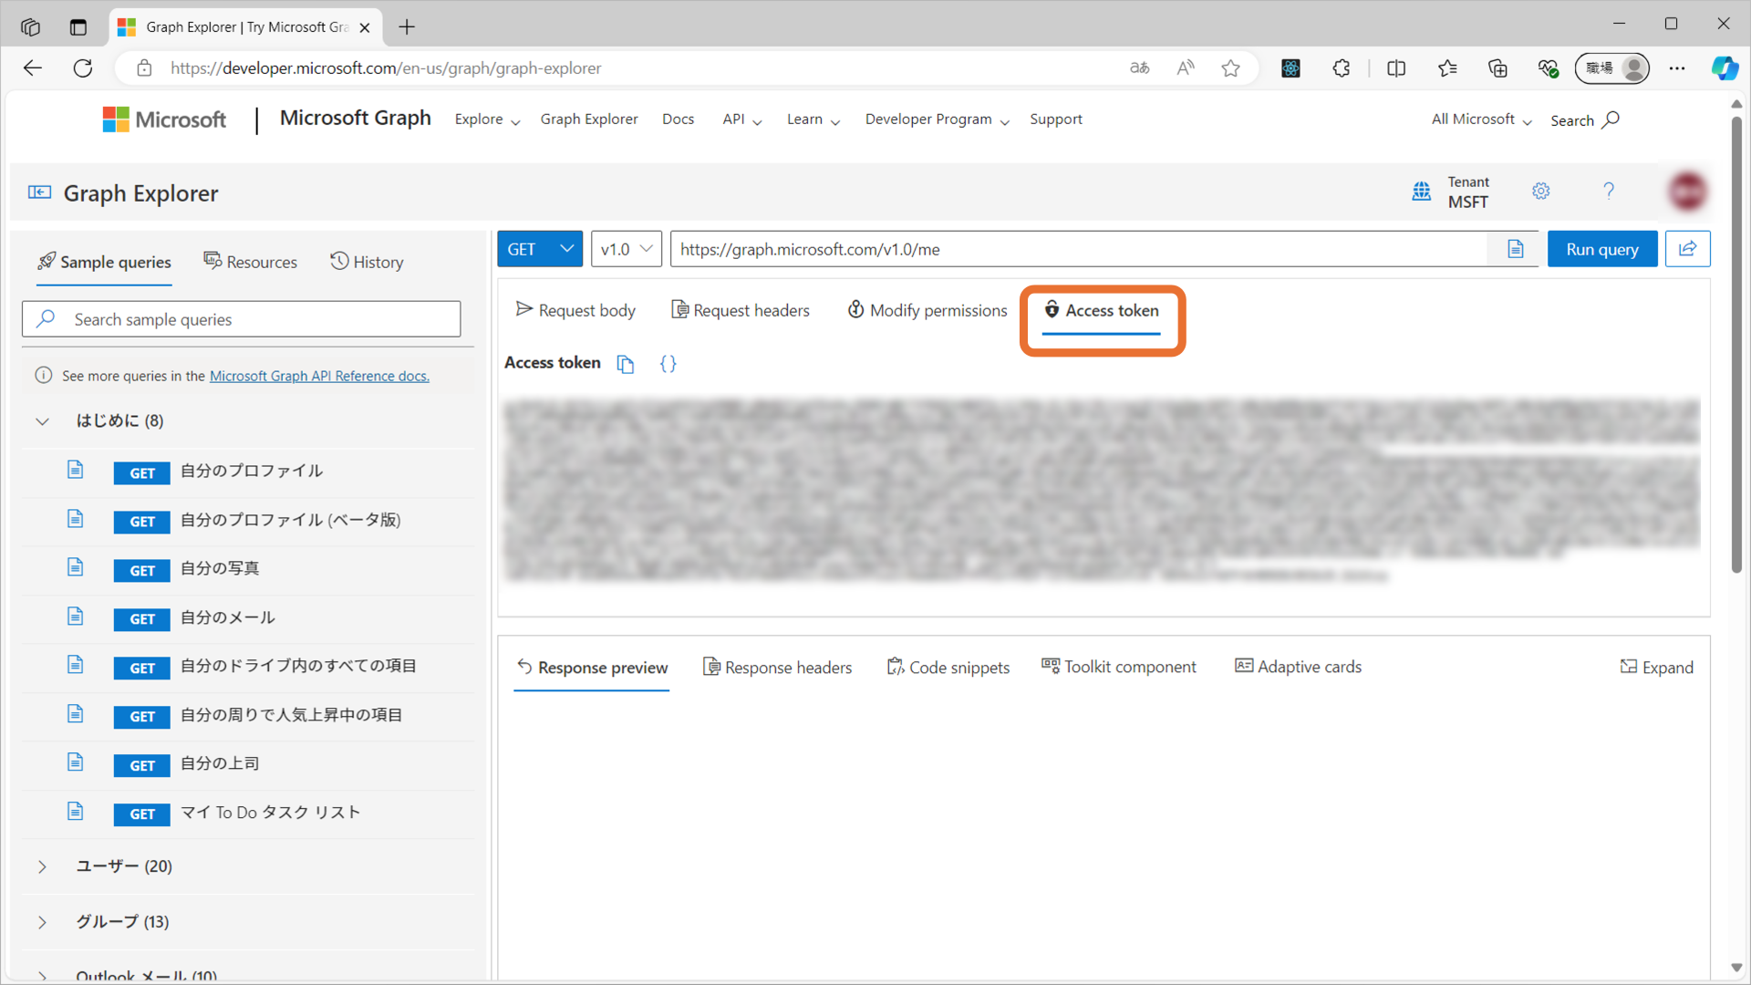Click the help question mark icon
The height and width of the screenshot is (985, 1751).
(1608, 192)
